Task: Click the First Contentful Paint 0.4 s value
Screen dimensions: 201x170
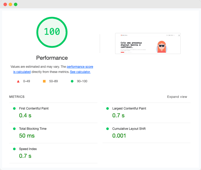Action: [25, 115]
